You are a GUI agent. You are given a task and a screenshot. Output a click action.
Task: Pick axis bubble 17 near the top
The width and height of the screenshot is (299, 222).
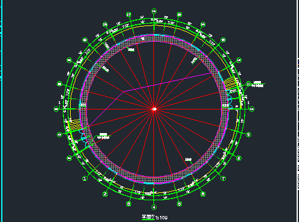[129, 15]
